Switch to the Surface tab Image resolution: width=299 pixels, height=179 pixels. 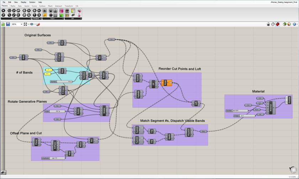42,6
